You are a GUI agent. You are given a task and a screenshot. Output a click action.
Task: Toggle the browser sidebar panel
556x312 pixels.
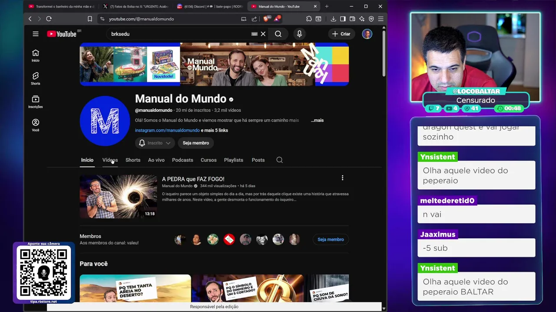343,19
